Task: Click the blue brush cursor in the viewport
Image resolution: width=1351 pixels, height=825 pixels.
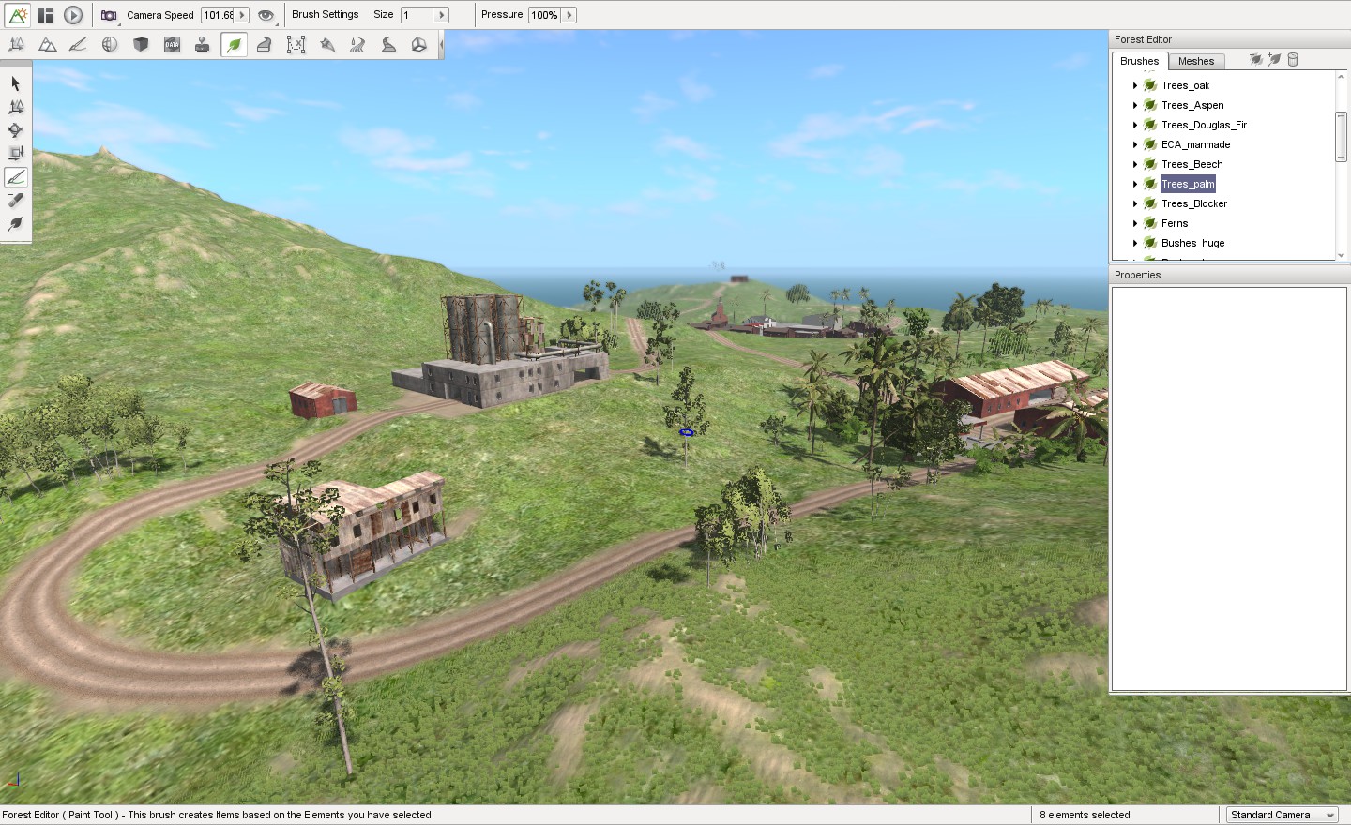Action: pos(687,432)
